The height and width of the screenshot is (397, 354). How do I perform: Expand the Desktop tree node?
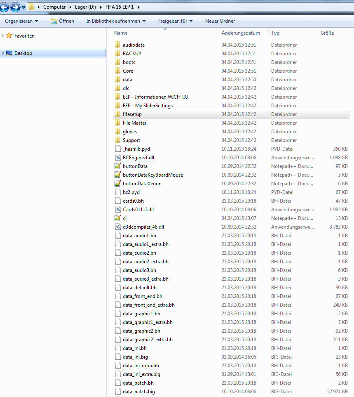[x=3, y=53]
